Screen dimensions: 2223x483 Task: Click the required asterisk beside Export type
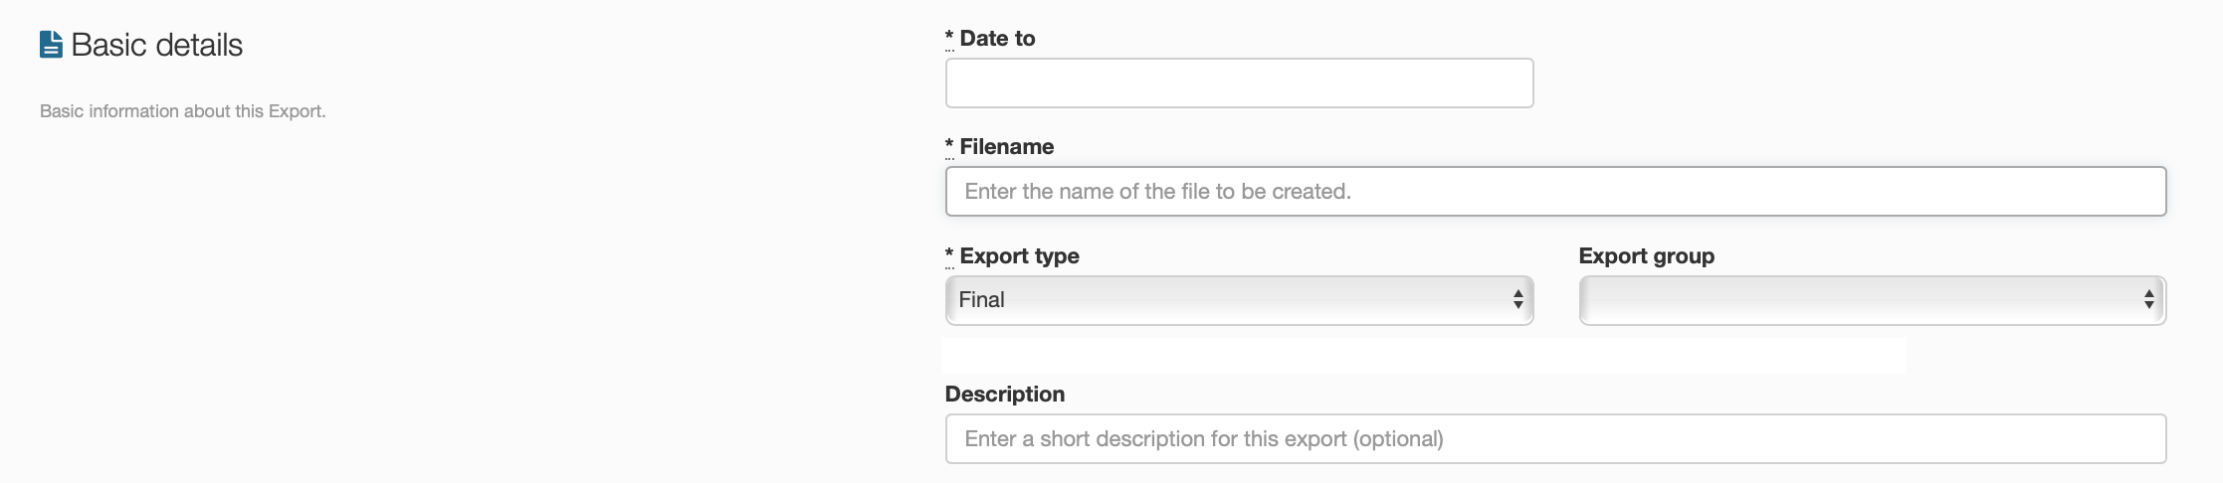[949, 256]
